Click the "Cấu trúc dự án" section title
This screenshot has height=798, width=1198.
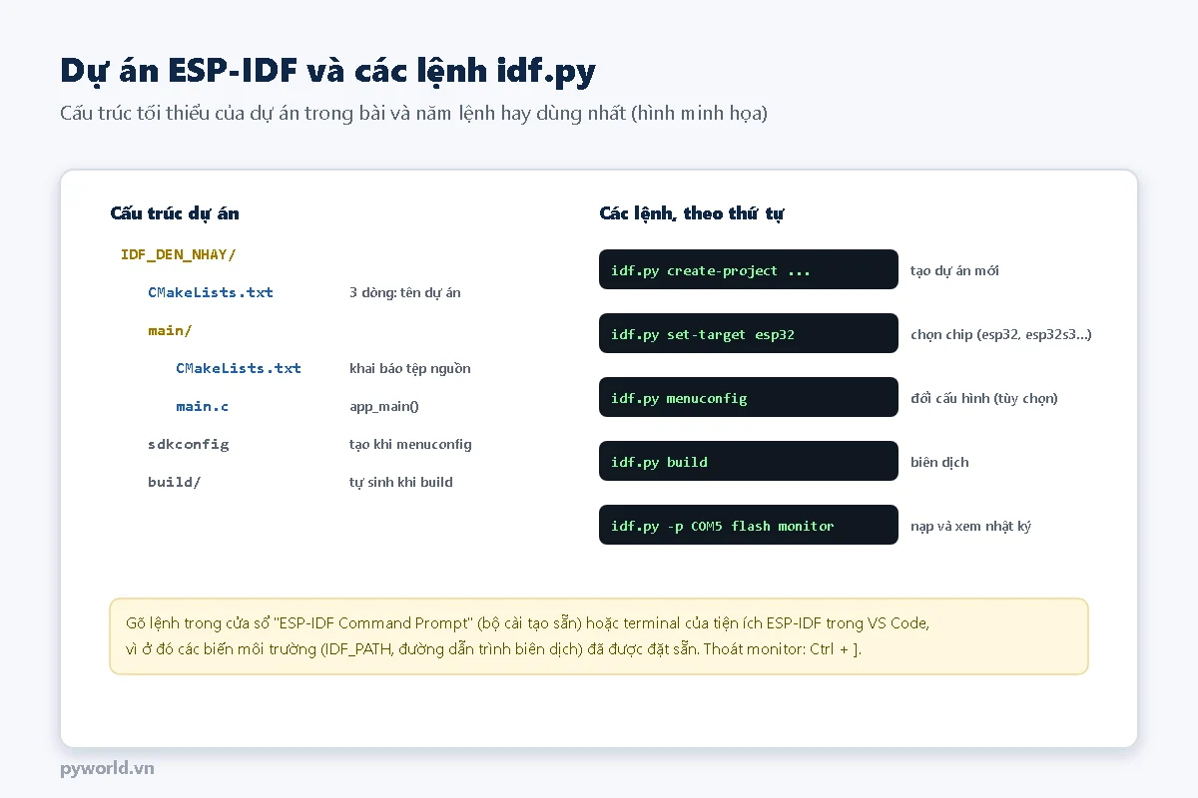click(175, 213)
